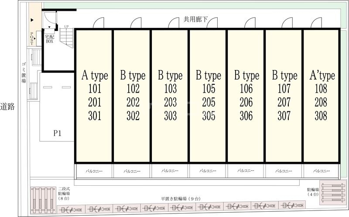Select the B type unit 106 column
Image resolution: width=349 pixels, height=217 pixels.
[246, 96]
